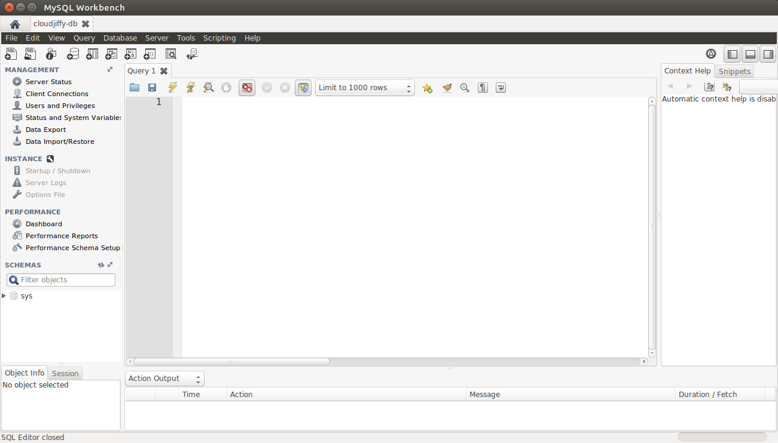Commit the transaction checkmark icon
Image resolution: width=778 pixels, height=443 pixels.
(x=267, y=88)
